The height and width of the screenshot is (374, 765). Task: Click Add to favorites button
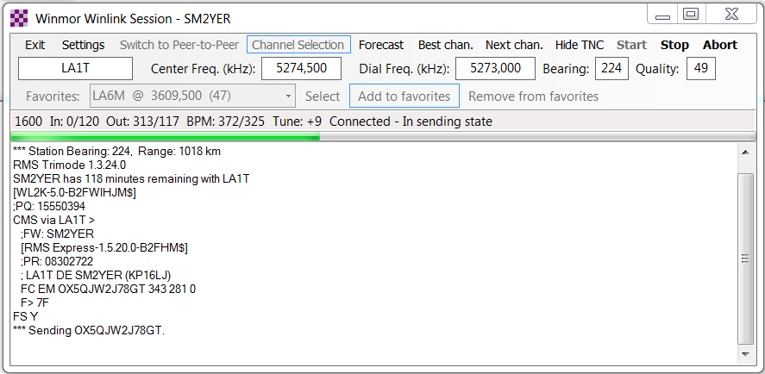(x=404, y=96)
